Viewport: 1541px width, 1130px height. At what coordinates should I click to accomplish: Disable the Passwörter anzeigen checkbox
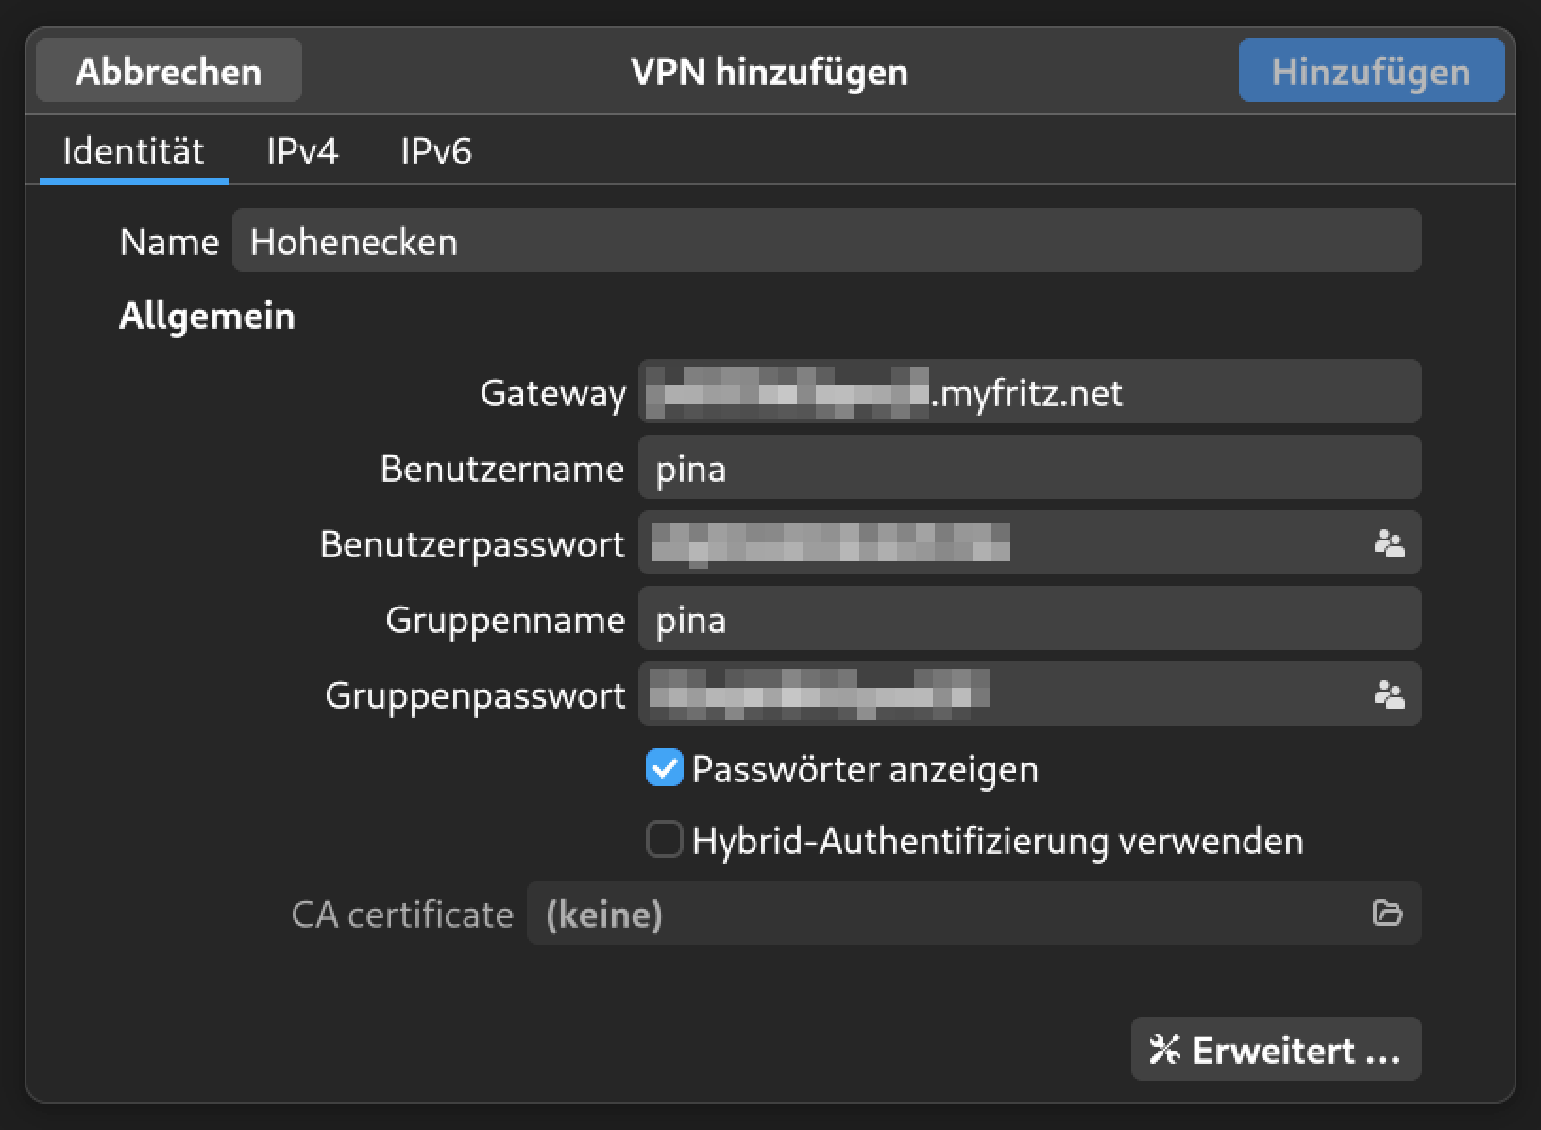click(x=664, y=768)
